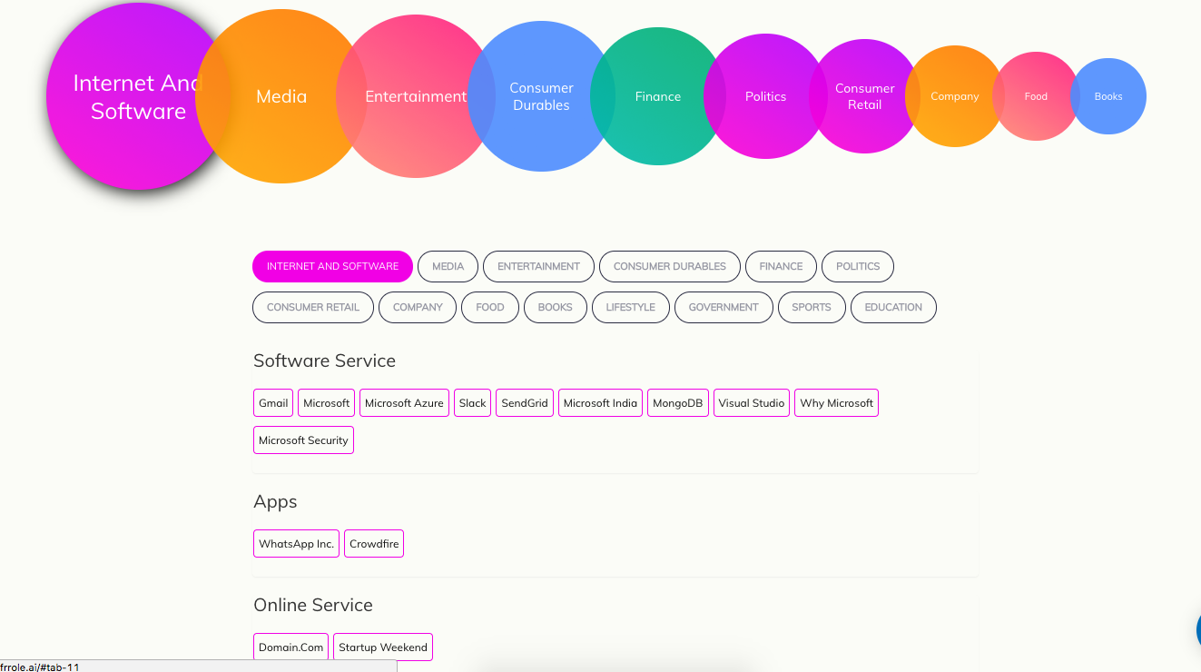Switch to the COMPANY pill tab
Viewport: 1201px width, 672px height.
pos(418,307)
